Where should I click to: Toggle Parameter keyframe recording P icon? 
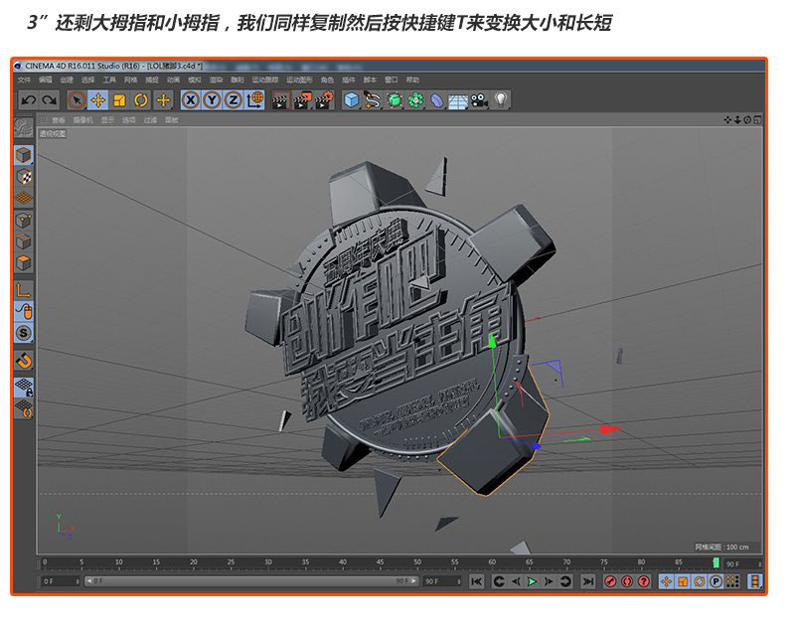(x=715, y=581)
